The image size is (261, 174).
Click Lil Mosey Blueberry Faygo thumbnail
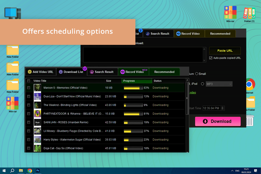38,131
